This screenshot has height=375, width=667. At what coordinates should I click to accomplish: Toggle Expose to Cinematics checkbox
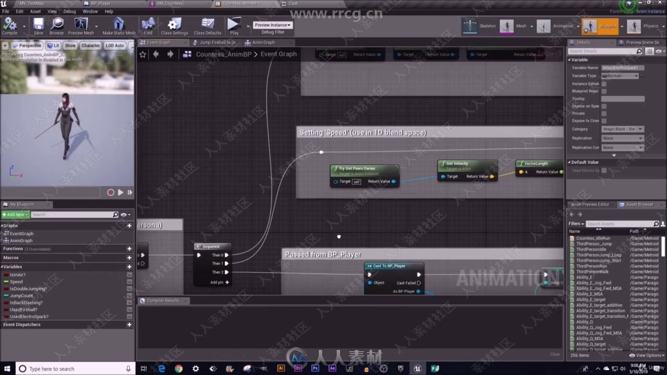pos(604,121)
